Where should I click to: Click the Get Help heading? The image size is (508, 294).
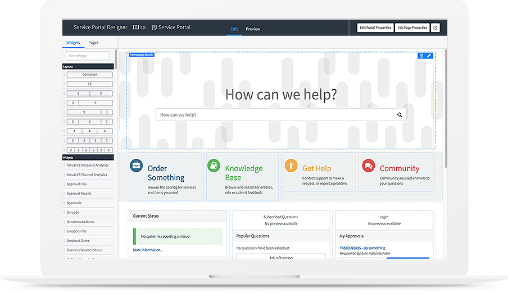tap(317, 168)
